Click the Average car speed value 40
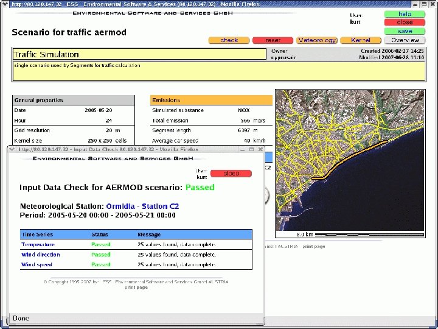Screen dimensions: 438x329 246,141
